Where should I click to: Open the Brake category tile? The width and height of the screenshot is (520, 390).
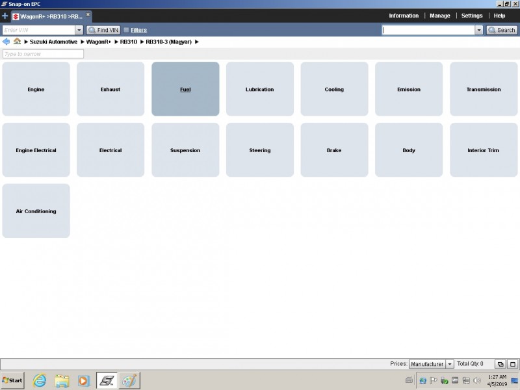(x=334, y=150)
